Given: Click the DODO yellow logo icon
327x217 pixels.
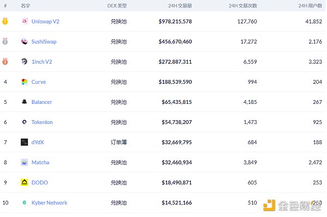Looking at the screenshot, I should coord(25,182).
